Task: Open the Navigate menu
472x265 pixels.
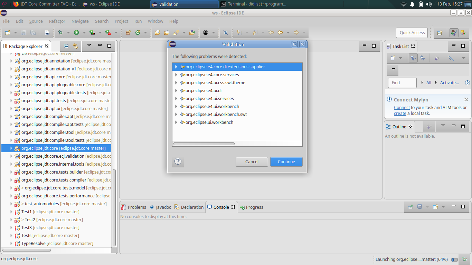Action: (80, 21)
